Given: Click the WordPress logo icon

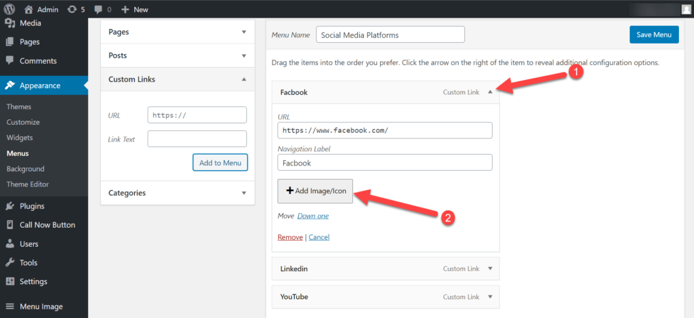Looking at the screenshot, I should 9,9.
